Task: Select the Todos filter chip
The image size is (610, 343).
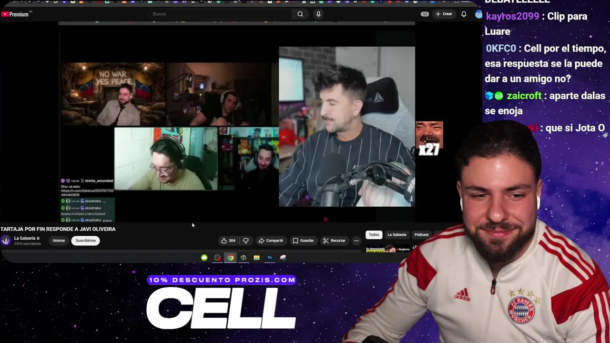Action: [x=374, y=234]
